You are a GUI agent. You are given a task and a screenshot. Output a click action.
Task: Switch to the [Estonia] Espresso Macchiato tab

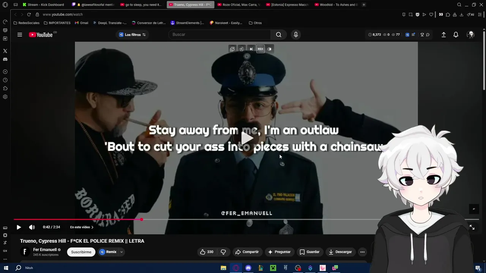[287, 5]
